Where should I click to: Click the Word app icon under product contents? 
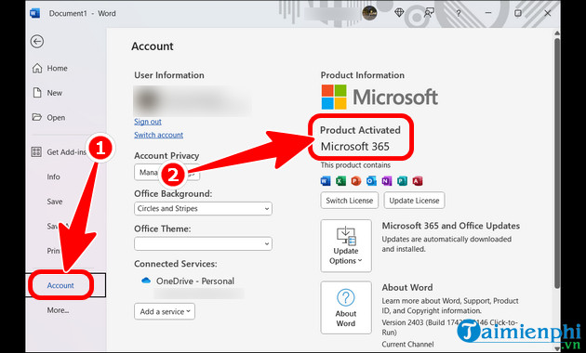tap(326, 181)
